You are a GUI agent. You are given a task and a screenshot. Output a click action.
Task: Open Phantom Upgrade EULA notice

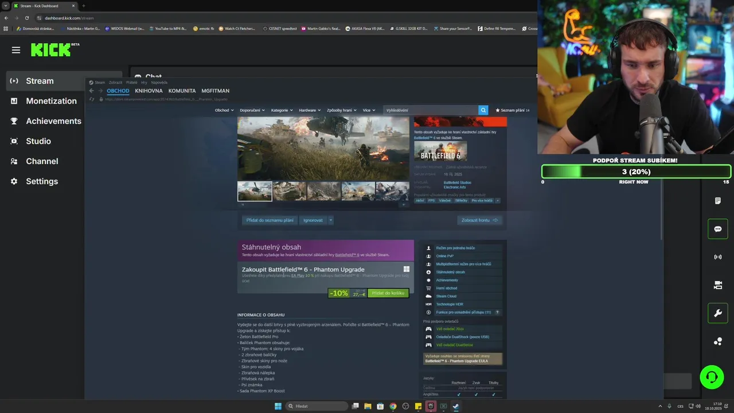463,359
